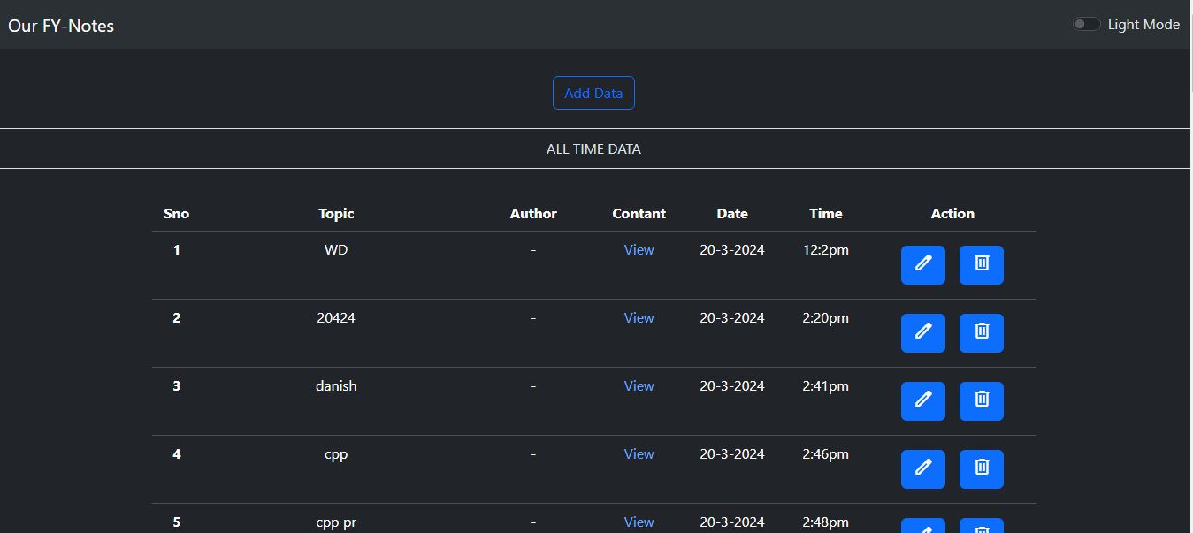Click the Add Data button
The width and height of the screenshot is (1193, 533).
tap(593, 93)
